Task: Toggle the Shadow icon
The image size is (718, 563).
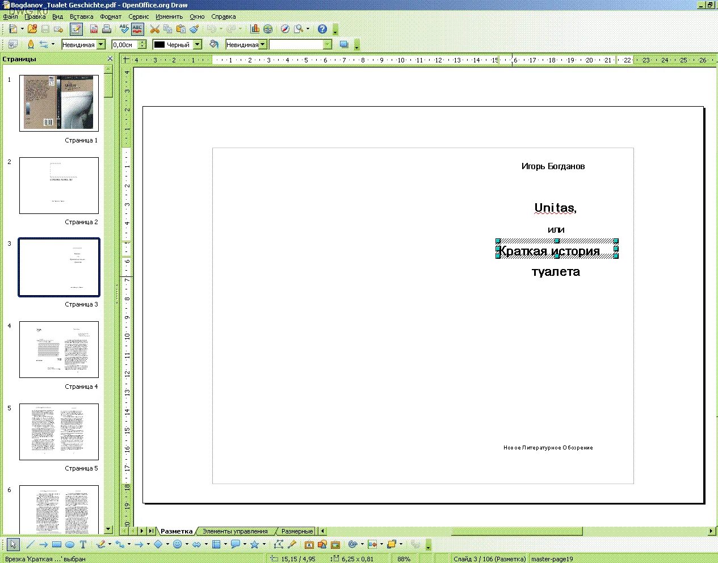Action: (x=343, y=44)
